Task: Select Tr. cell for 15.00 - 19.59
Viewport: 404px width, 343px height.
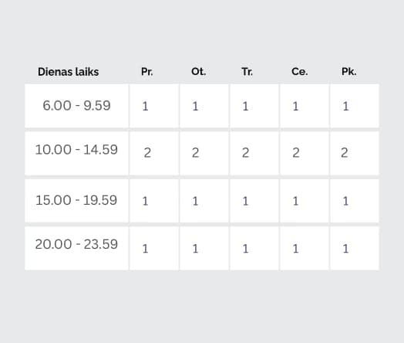Action: click(254, 201)
